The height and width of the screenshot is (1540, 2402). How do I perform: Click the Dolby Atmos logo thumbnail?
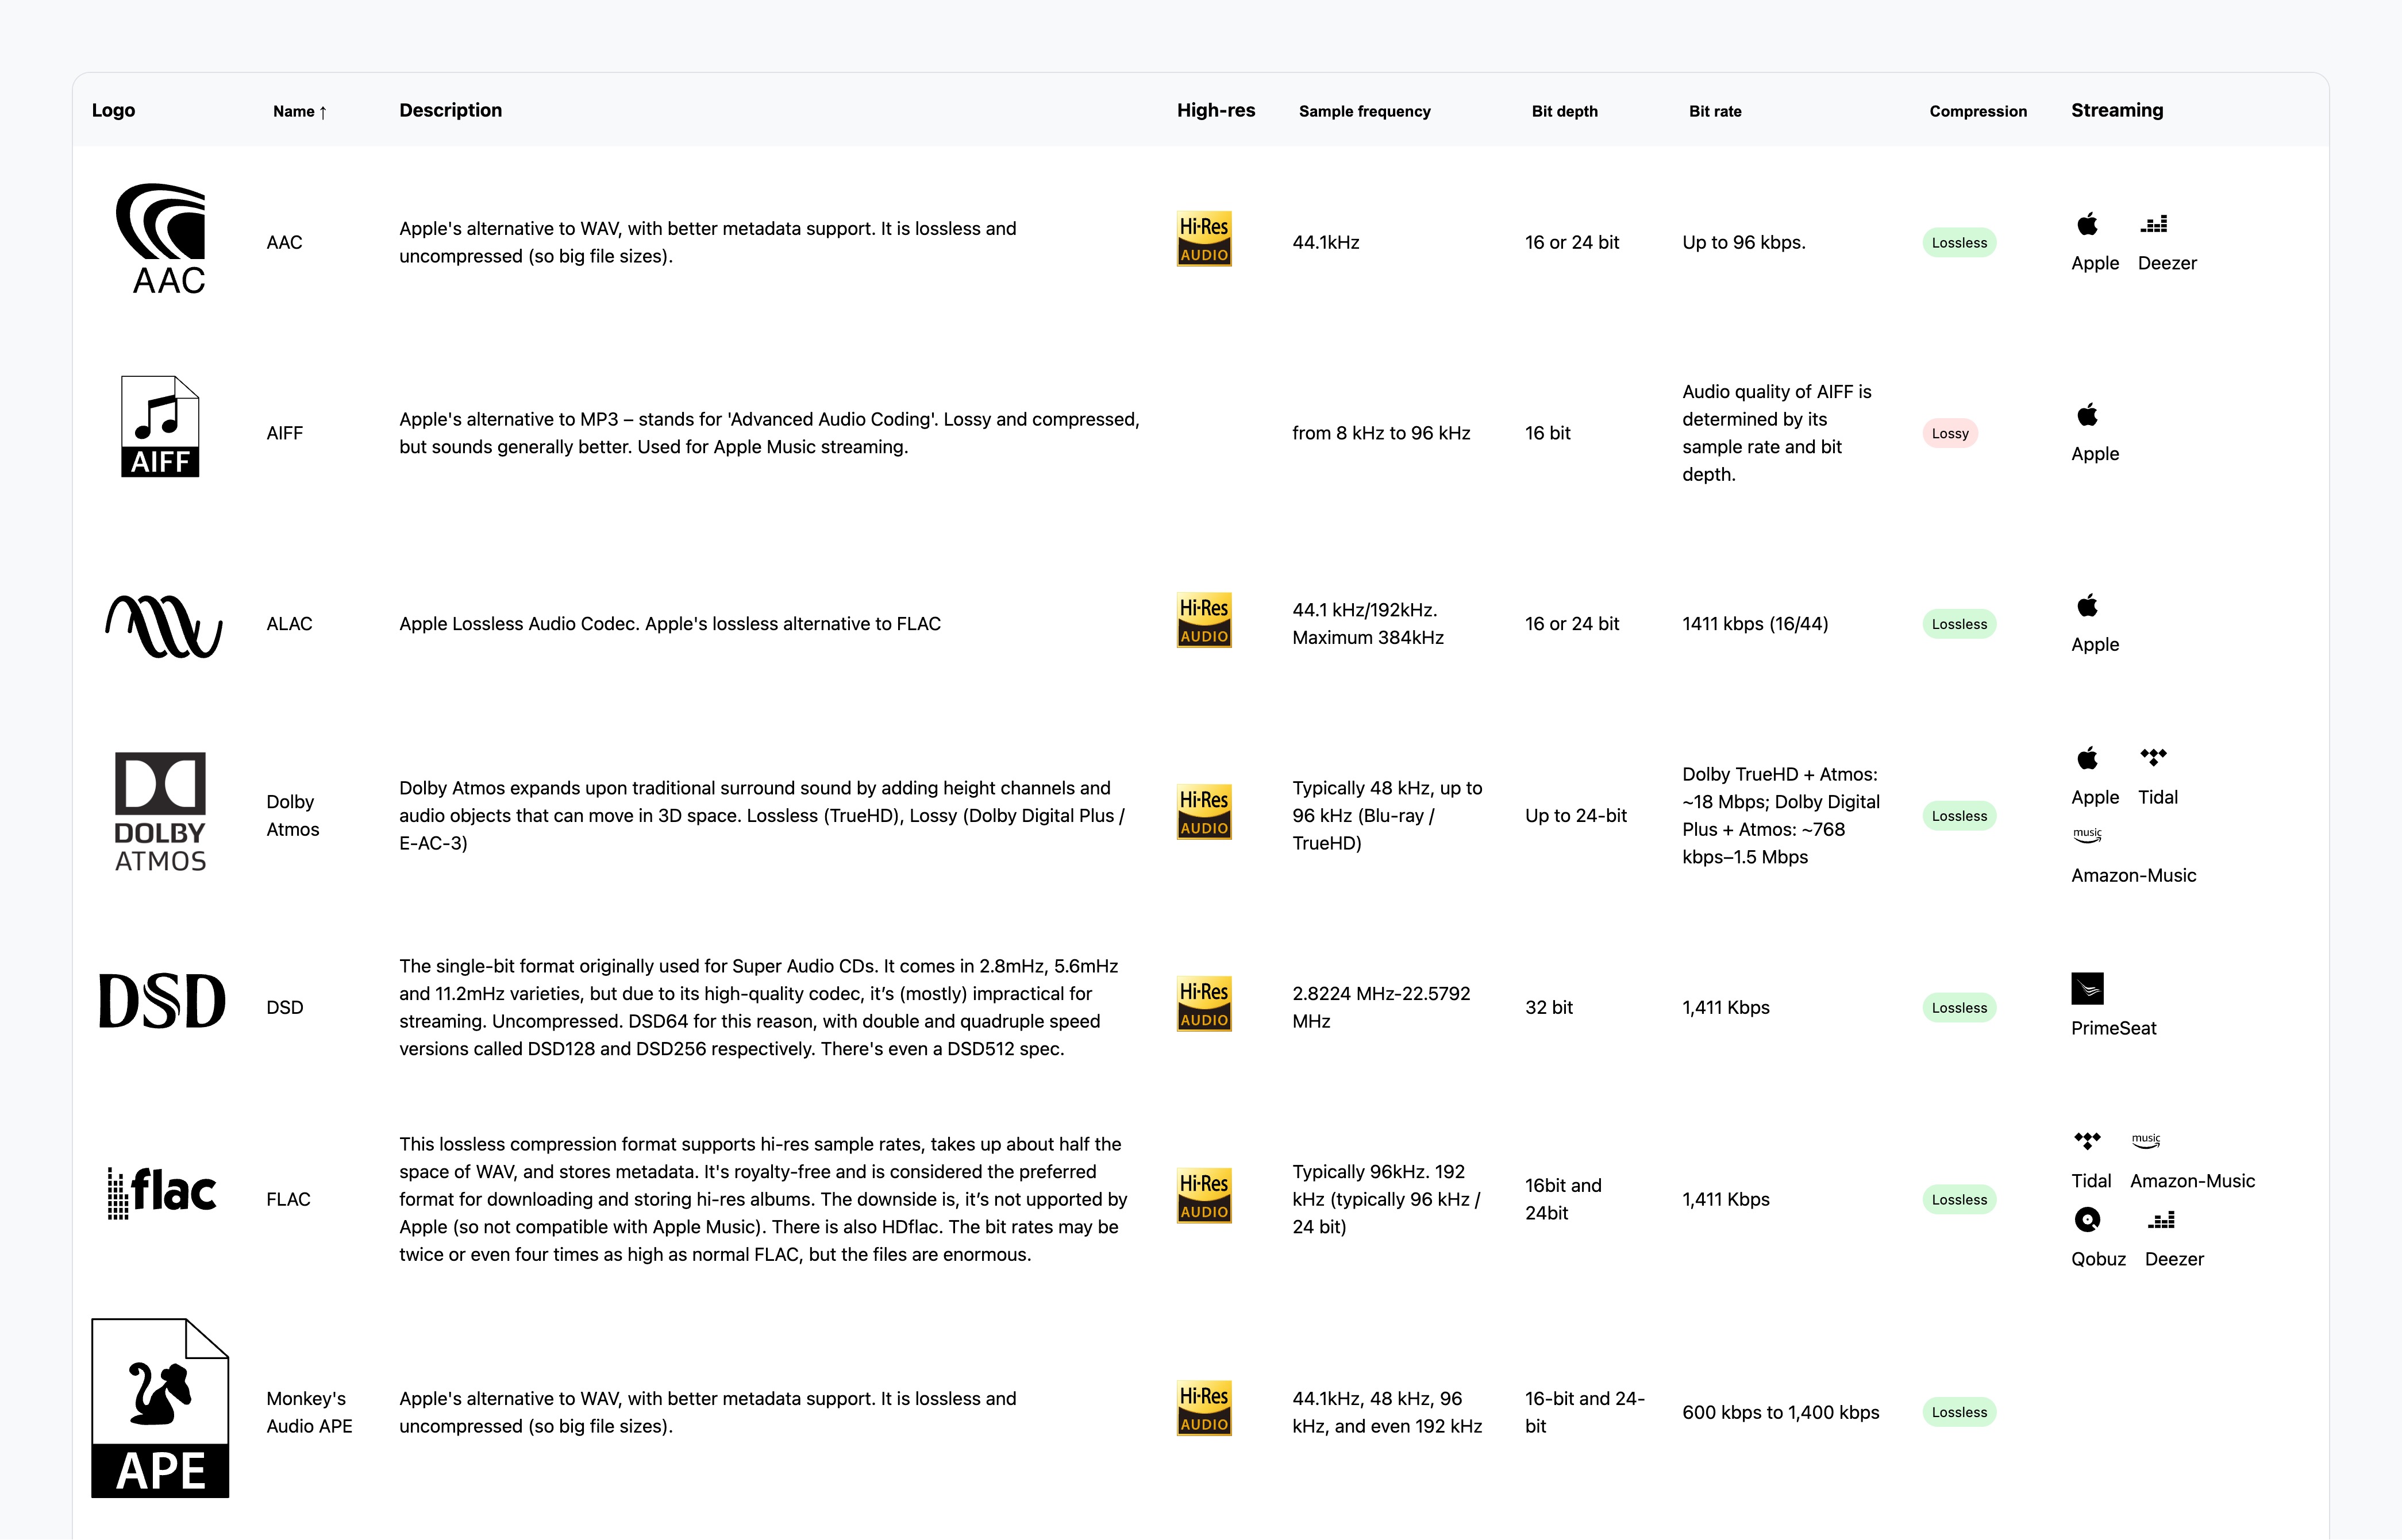tap(160, 812)
